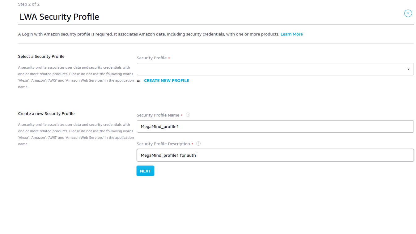Click the question mark after Security Profile Description
Viewport: 416px width, 234px height.
(x=198, y=143)
